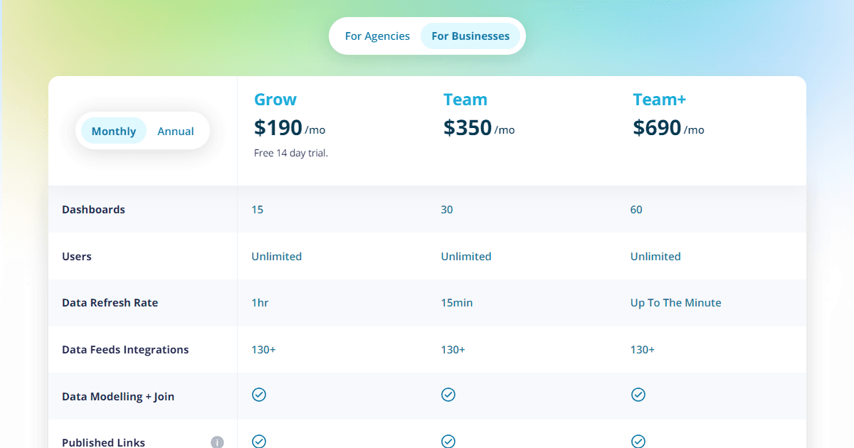Click Grow plan Published Links checkmark
This screenshot has height=448, width=854.
tap(259, 442)
